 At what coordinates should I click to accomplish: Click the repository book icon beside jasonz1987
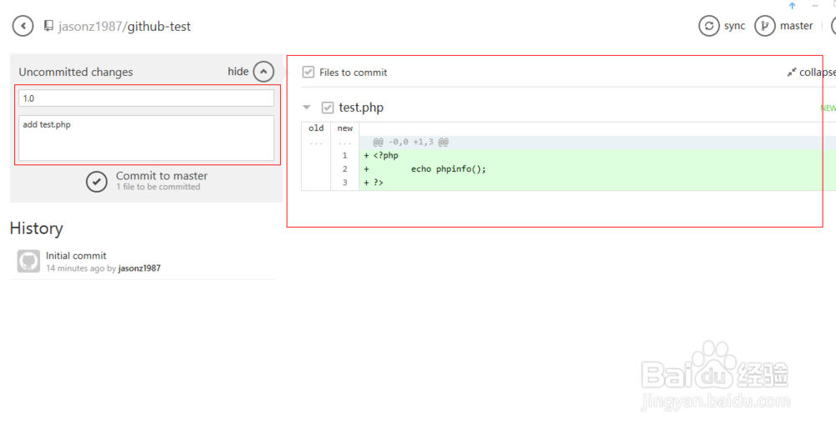tap(48, 26)
